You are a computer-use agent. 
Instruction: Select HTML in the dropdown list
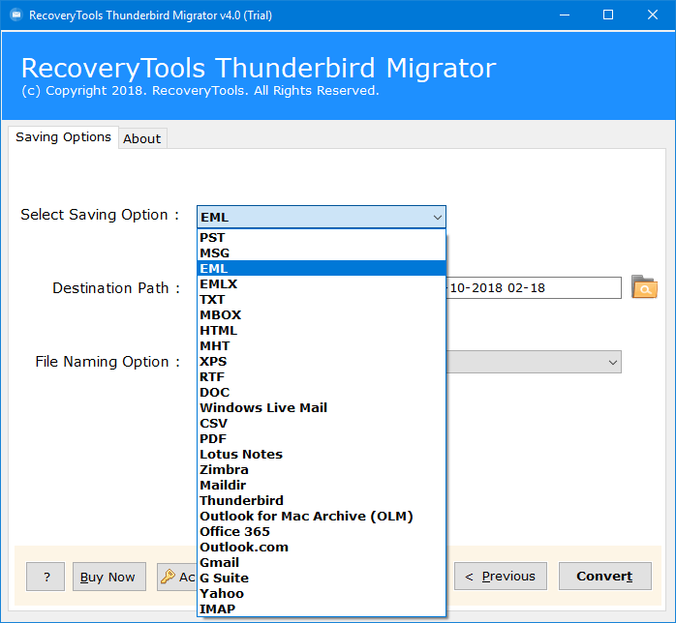coord(322,331)
